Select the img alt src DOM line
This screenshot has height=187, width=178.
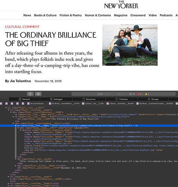[x=94, y=150]
